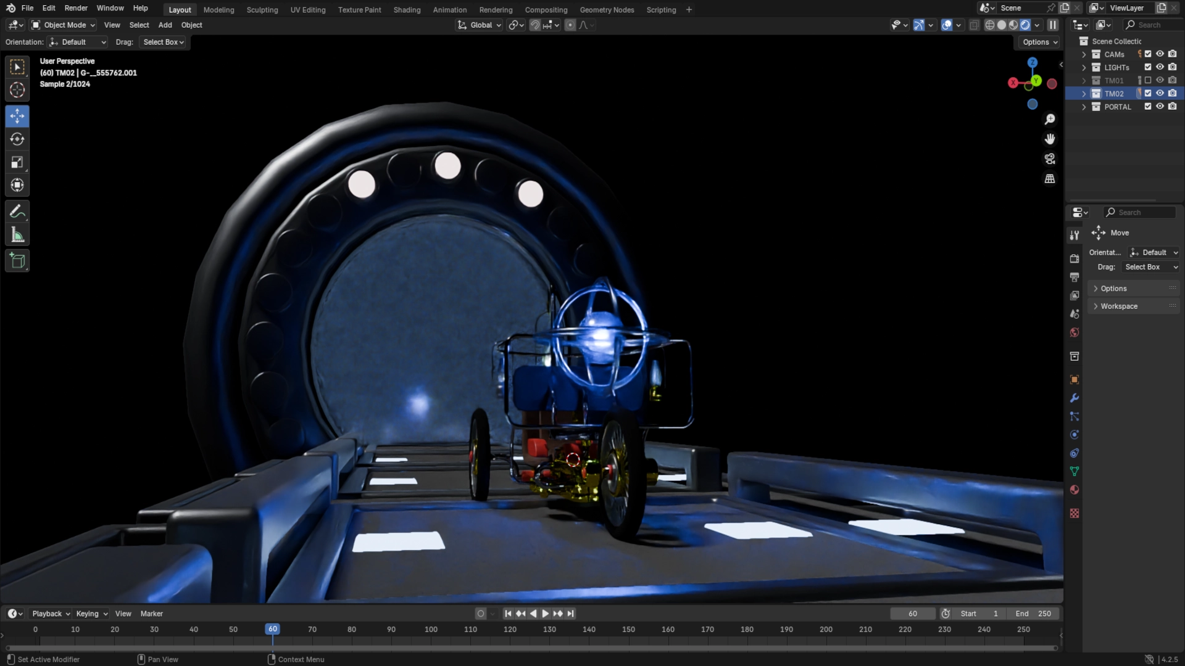Open the Keying popover in timeline
The image size is (1185, 666).
tap(91, 614)
